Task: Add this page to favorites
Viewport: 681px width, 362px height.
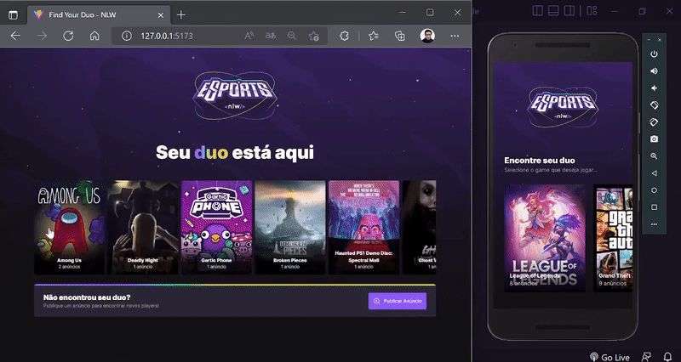Action: point(313,36)
